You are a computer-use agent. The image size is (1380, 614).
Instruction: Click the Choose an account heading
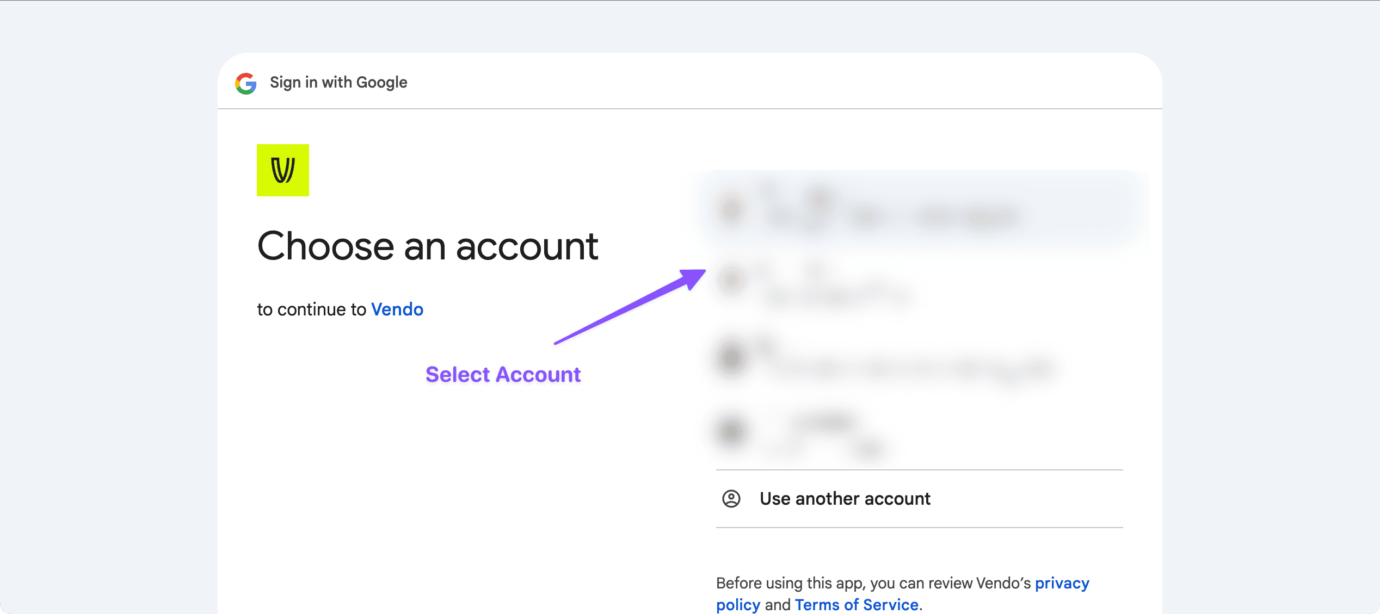pos(427,246)
